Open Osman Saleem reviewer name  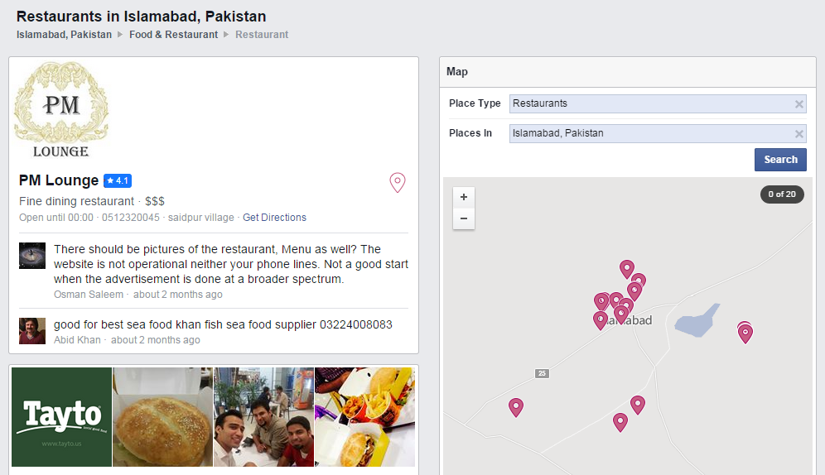click(90, 295)
